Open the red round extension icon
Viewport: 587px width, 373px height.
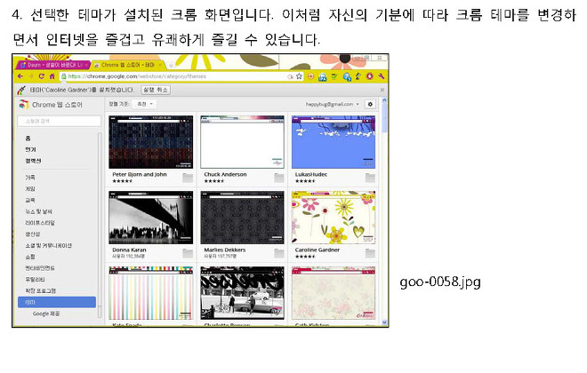(369, 76)
